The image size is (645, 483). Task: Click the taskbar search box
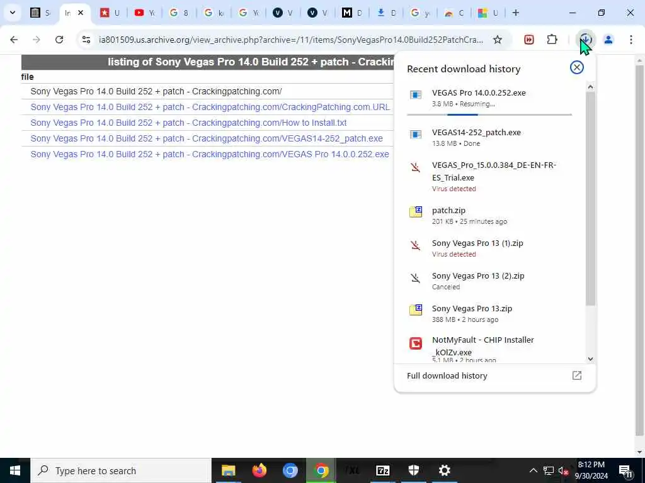click(120, 470)
